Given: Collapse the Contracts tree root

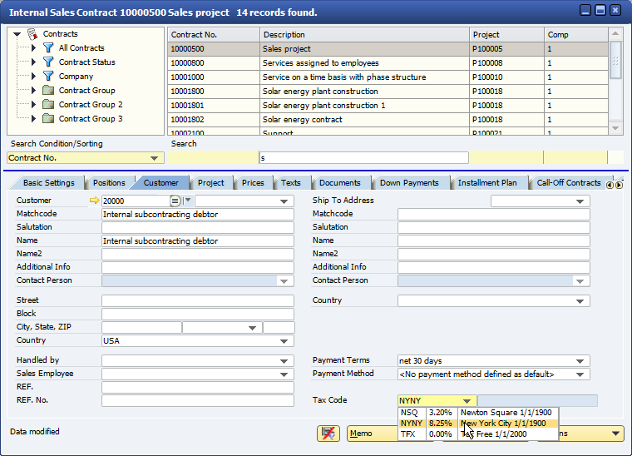Looking at the screenshot, I should (x=17, y=34).
